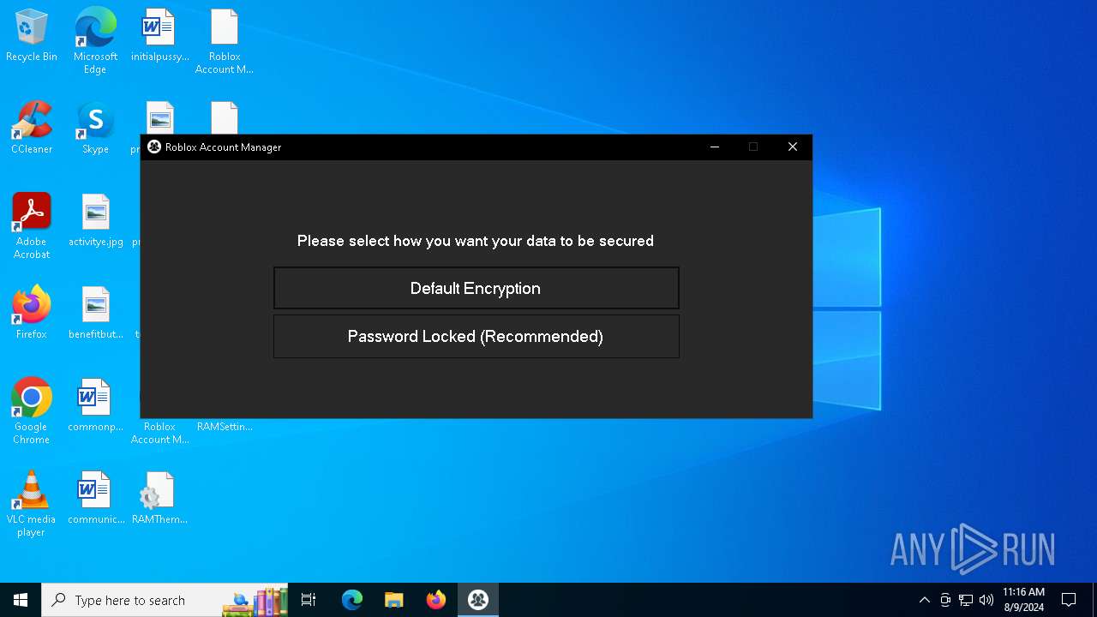Screen dimensions: 1097x617
Task: Select the top Roblox Account M... blank file icon
Action: point(224,40)
